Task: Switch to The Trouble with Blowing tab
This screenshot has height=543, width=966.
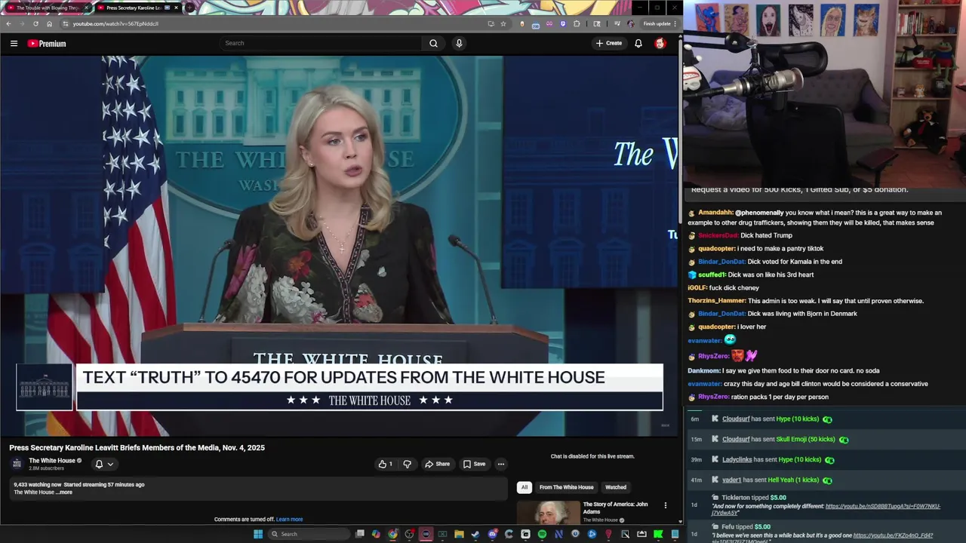Action: (47, 8)
